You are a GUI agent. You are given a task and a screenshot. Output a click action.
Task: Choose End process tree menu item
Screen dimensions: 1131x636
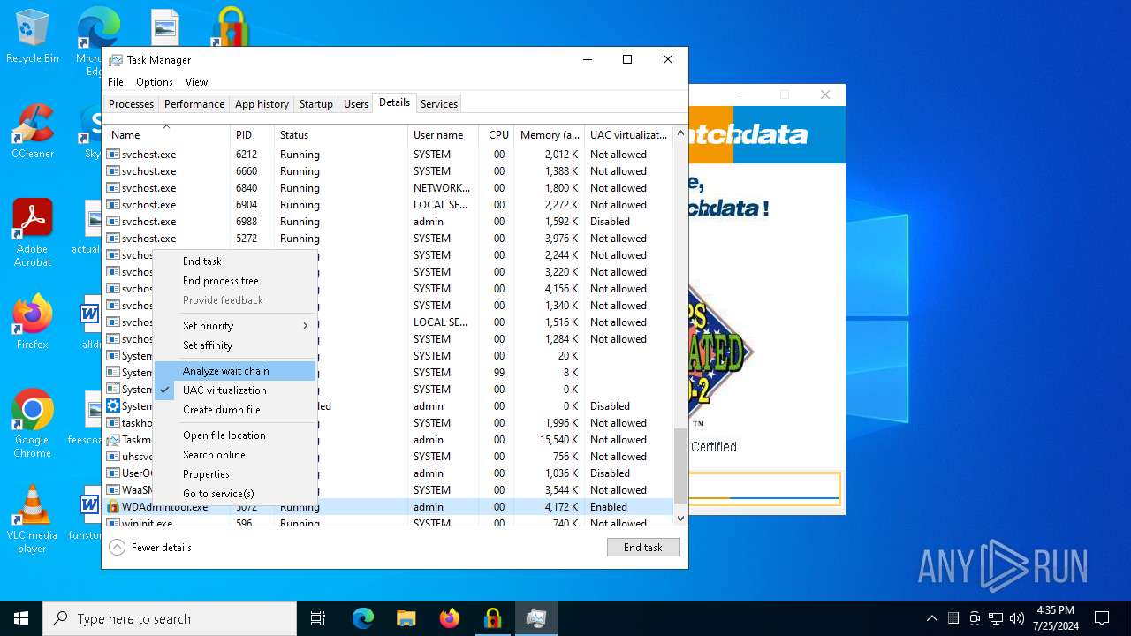click(235, 281)
